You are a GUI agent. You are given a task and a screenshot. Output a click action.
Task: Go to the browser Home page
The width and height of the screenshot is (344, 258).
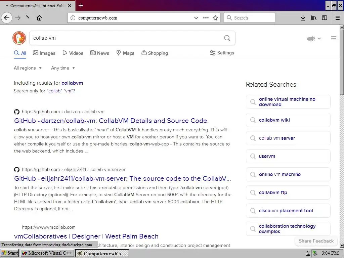pyautogui.click(x=39, y=18)
